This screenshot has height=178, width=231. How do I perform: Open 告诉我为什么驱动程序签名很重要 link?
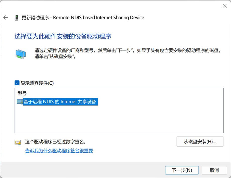(x=59, y=151)
